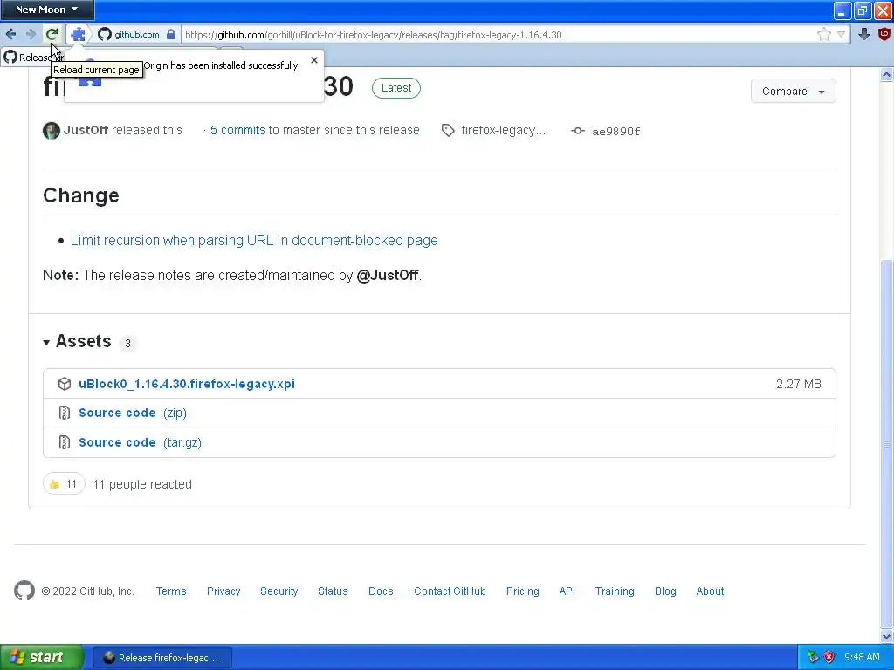894x670 pixels.
Task: Open the Terms footer link
Action: coord(171,591)
